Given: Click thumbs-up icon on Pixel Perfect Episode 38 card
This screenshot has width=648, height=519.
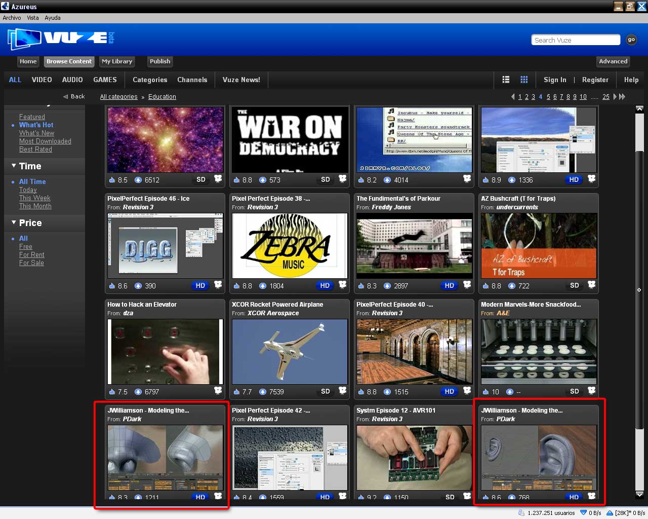Looking at the screenshot, I should pyautogui.click(x=236, y=286).
